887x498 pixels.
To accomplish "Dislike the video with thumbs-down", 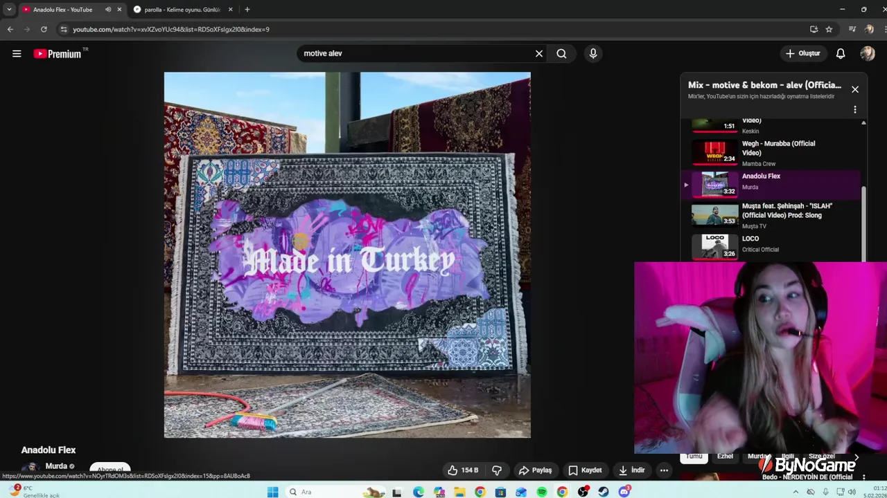I will tap(497, 470).
